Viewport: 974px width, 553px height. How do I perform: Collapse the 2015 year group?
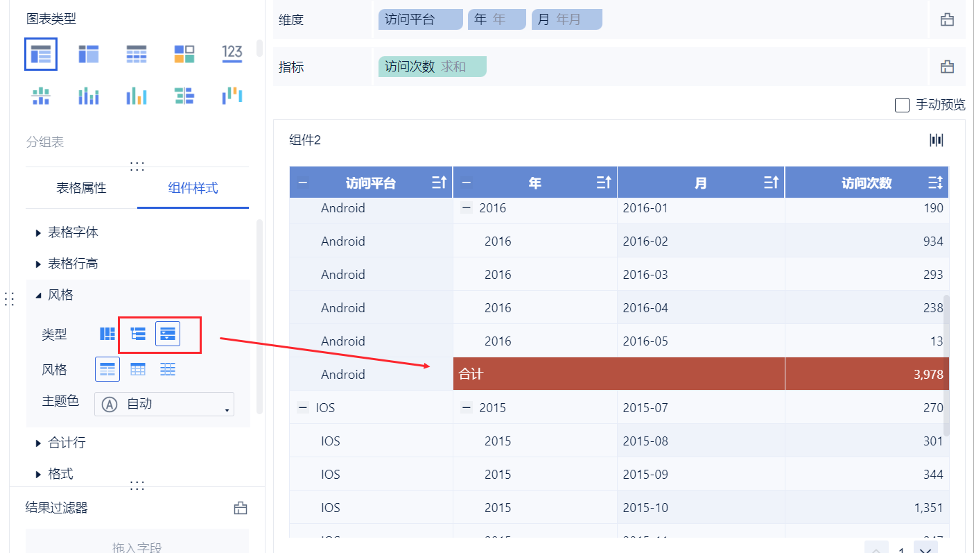click(x=467, y=408)
